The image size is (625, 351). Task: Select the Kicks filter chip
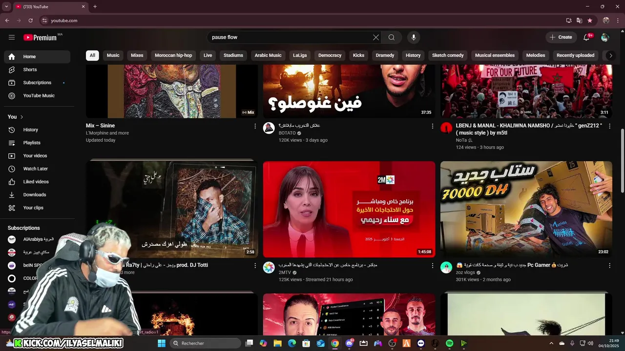click(x=359, y=55)
